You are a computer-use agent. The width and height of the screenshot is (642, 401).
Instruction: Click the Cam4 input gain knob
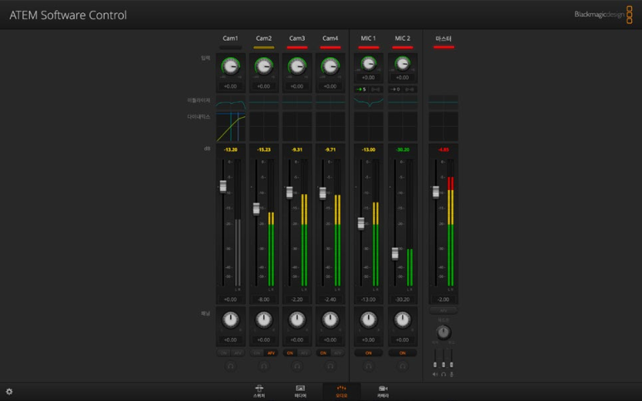point(330,66)
